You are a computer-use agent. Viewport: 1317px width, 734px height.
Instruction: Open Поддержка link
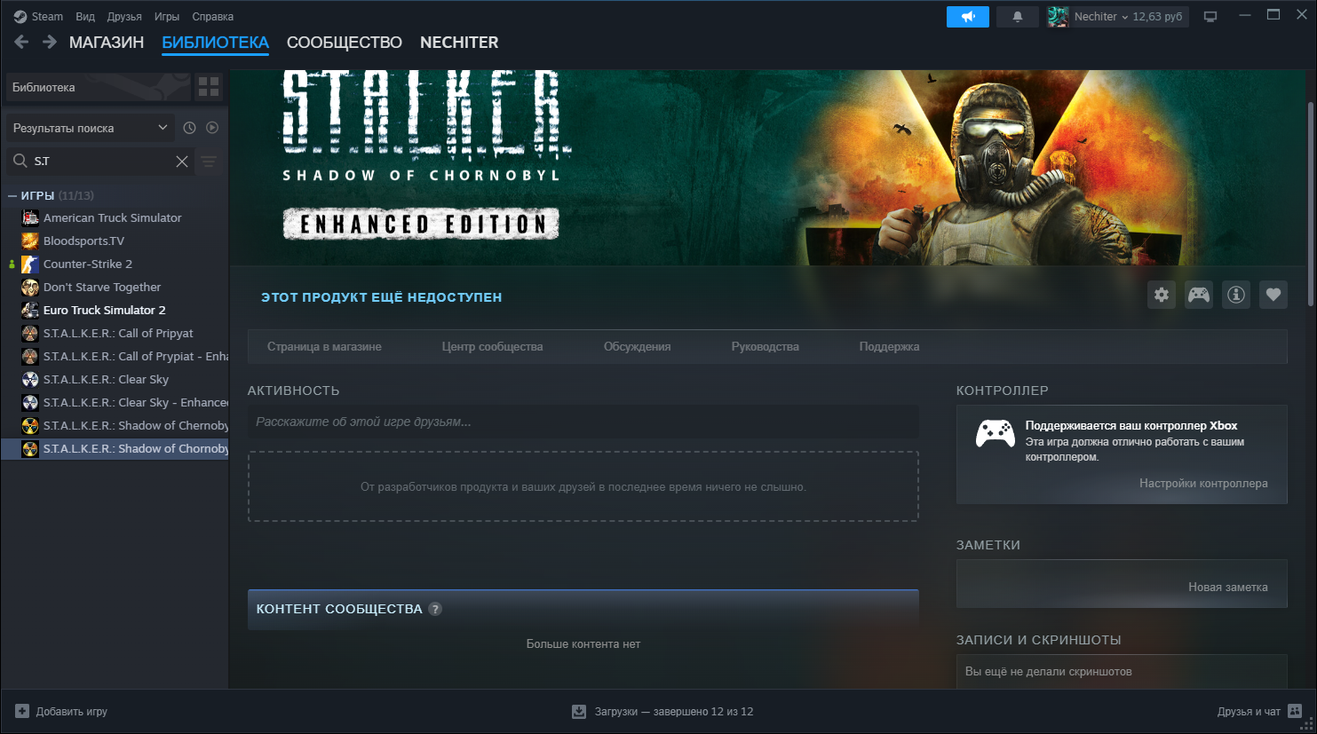point(889,347)
